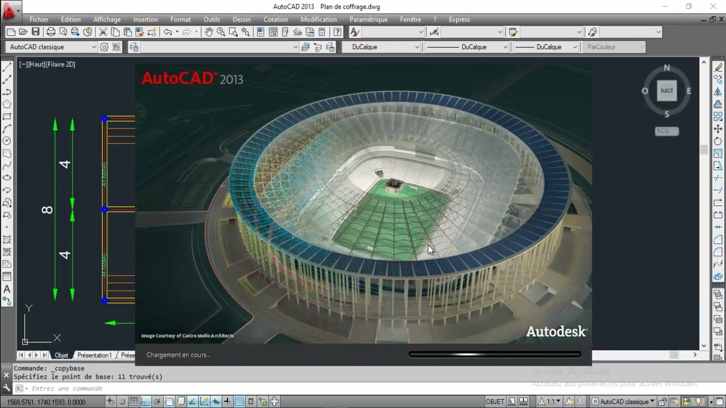Select the Mirror modify tool
The height and width of the screenshot is (408, 726).
tap(718, 92)
